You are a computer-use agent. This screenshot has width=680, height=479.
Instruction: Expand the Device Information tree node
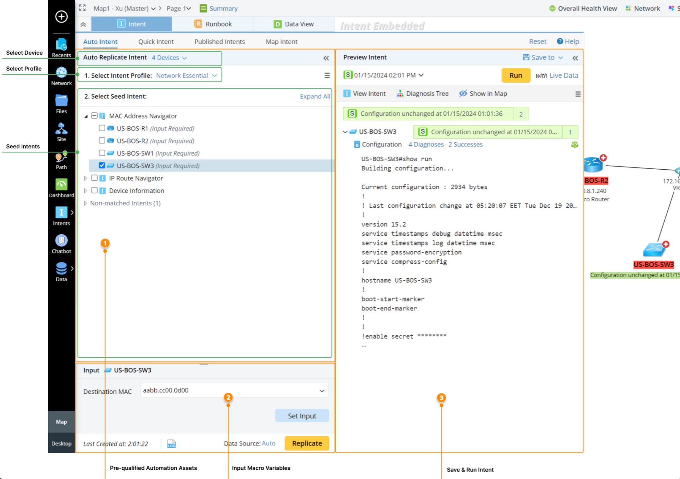85,191
